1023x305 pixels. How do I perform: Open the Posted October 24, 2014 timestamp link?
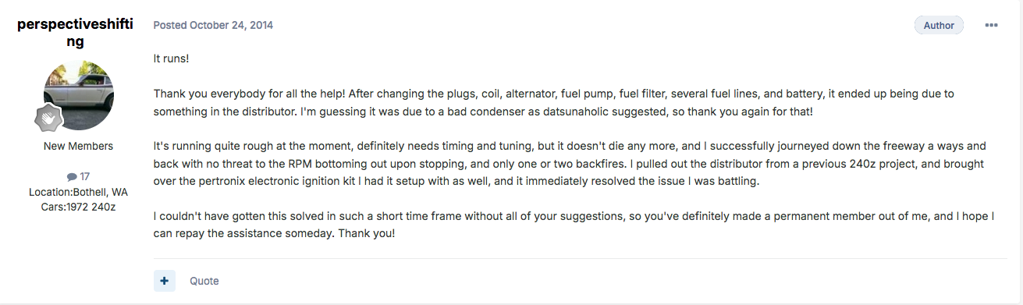[213, 25]
